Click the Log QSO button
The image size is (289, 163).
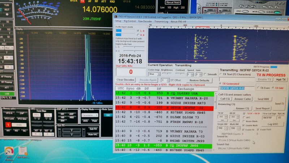pyautogui.click(x=273, y=124)
